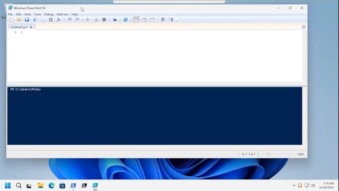Viewport: 339px width, 191px height.
Task: Open the File menu
Action: [x=10, y=14]
